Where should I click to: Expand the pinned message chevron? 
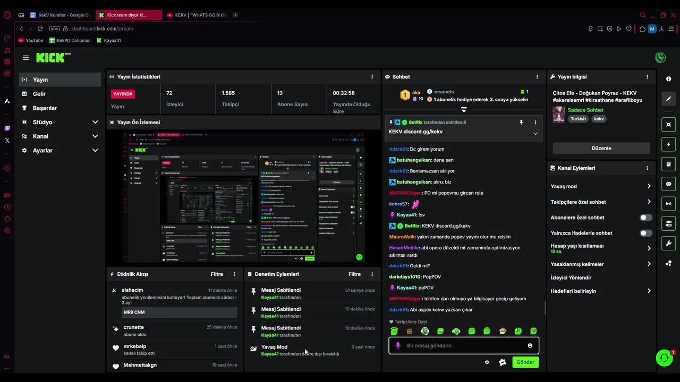coord(535,134)
